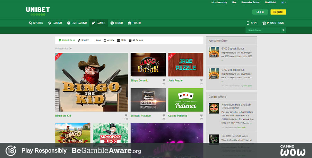Click second deposit bonus offer image
312x158 pixels.
[214, 73]
